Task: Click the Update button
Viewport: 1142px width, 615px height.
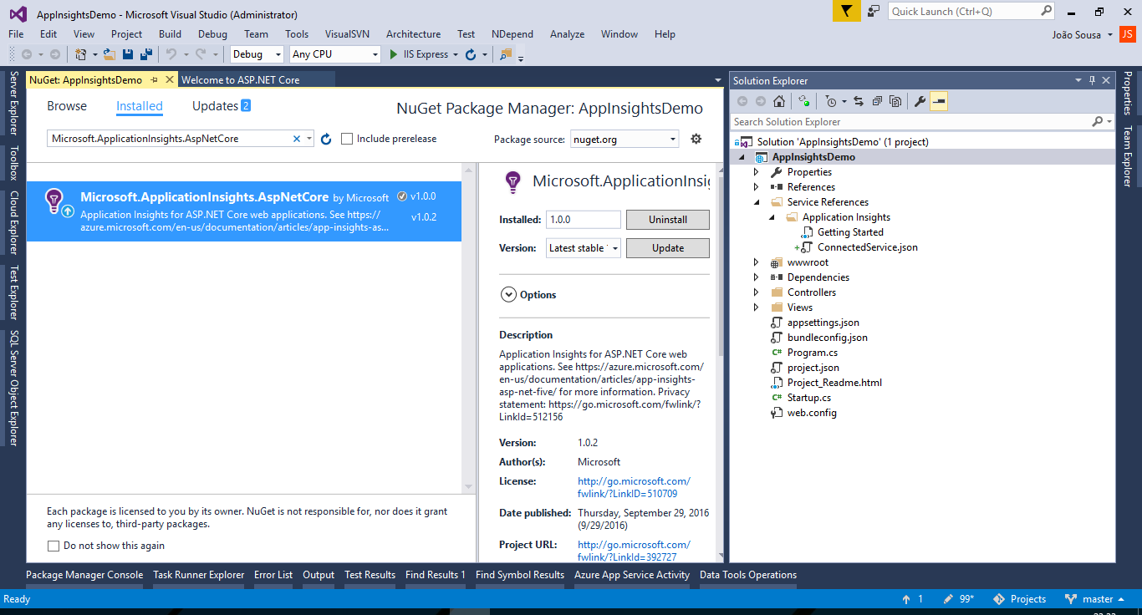Action: pos(668,248)
